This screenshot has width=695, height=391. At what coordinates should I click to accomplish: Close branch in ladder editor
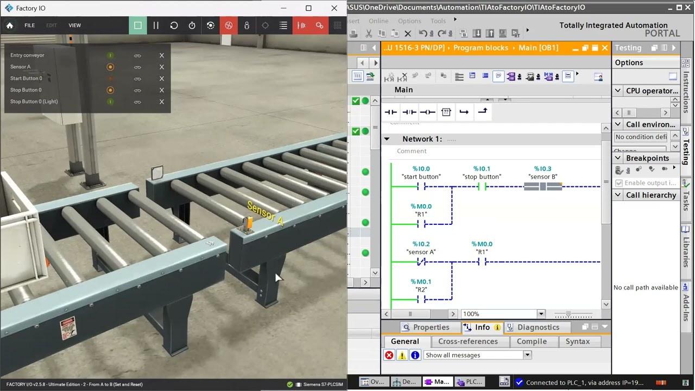point(482,111)
